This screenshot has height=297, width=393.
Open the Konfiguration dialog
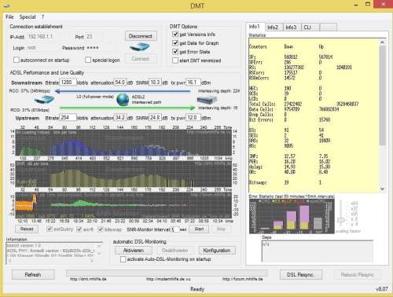click(x=217, y=251)
